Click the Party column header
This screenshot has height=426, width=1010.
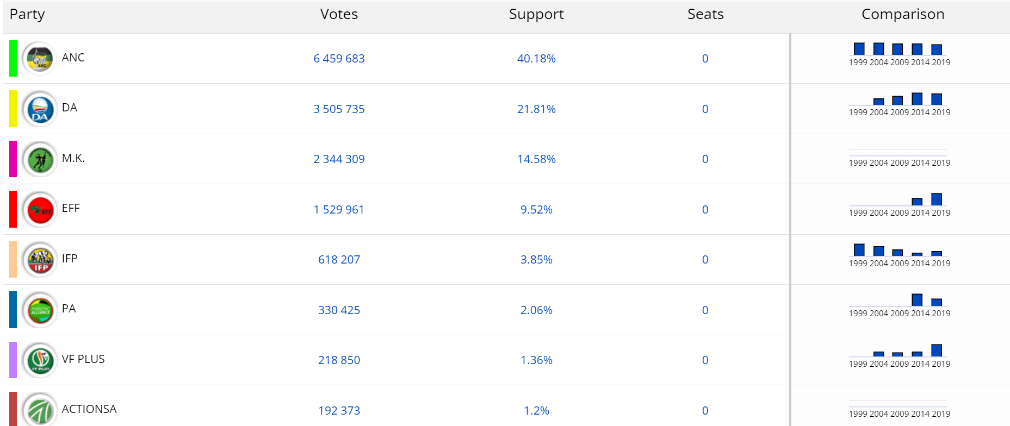(x=27, y=14)
